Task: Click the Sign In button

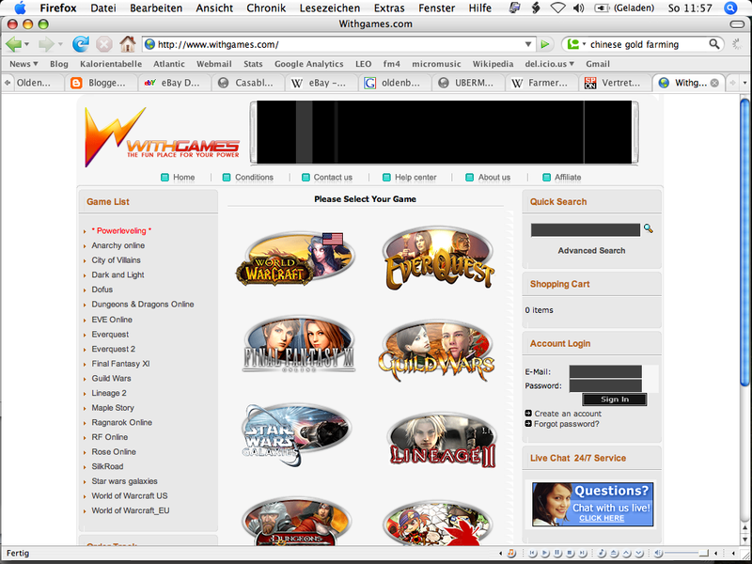Action: tap(615, 399)
